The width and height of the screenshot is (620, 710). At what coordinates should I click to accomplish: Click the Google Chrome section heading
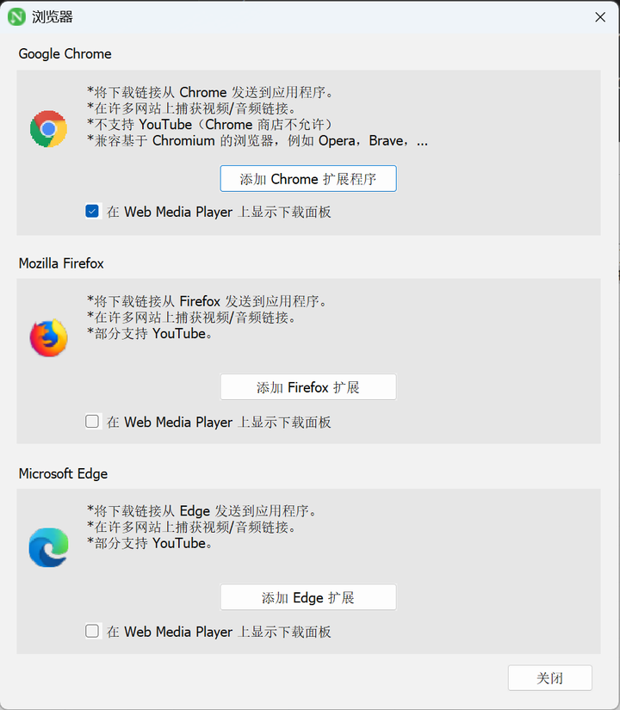pyautogui.click(x=65, y=54)
